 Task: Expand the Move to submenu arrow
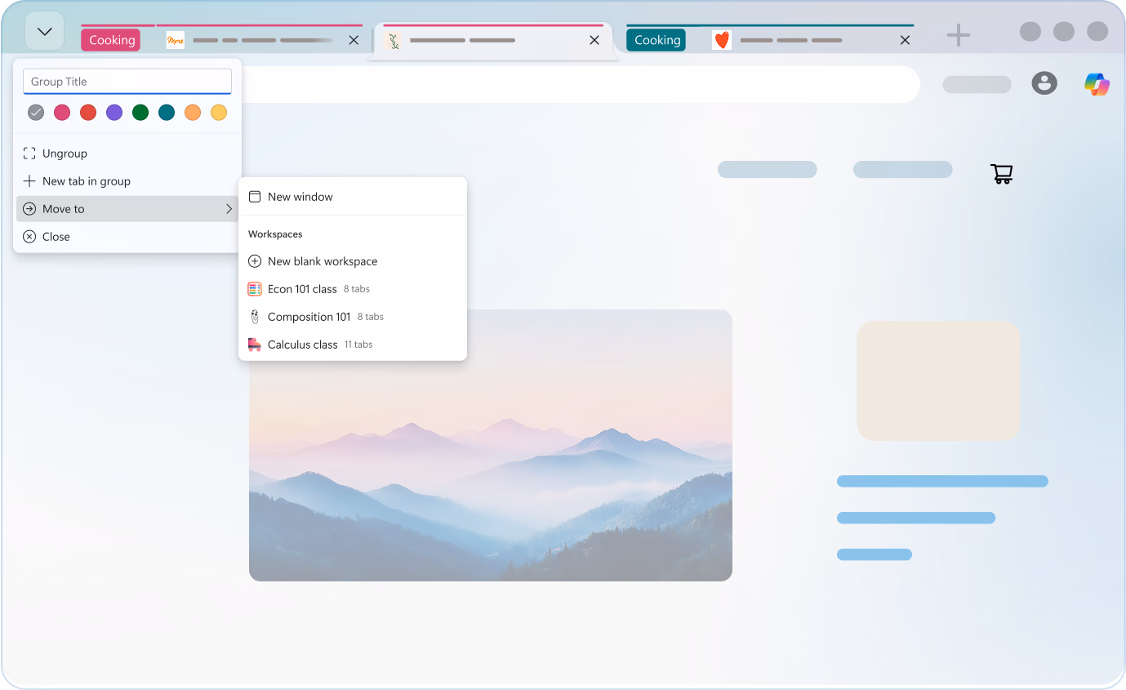229,209
